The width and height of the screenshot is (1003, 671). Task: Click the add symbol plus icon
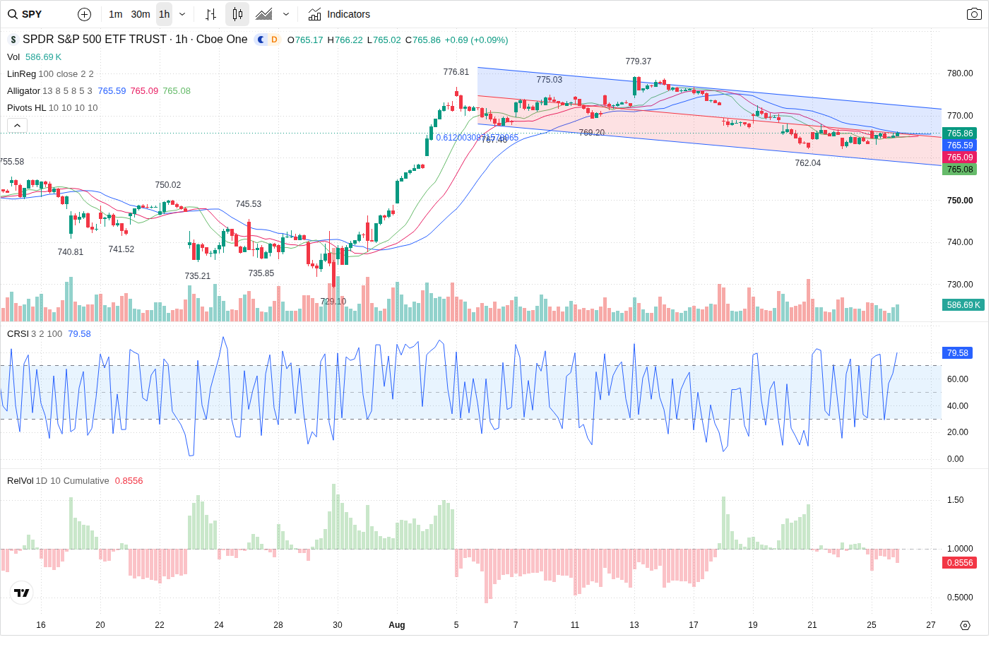[x=84, y=14]
